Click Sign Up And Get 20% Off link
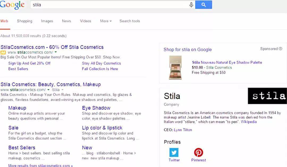 29,63
